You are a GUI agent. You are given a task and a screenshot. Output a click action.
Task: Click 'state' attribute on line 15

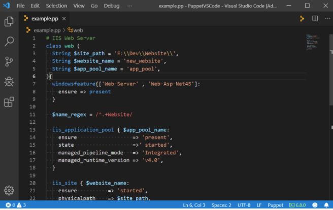tap(66, 145)
